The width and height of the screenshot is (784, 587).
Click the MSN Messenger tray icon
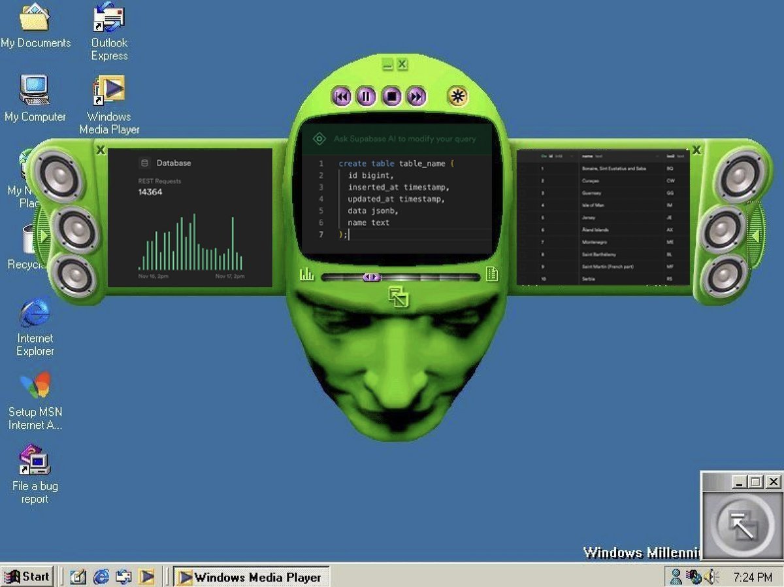[676, 577]
